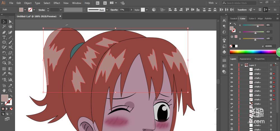
Task: Open the stroke weight dropdown
Action: point(61,10)
